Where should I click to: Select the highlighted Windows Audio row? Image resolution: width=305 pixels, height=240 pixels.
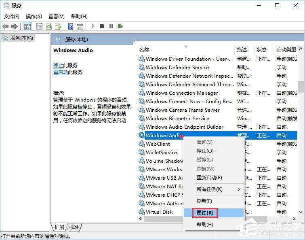pos(217,135)
